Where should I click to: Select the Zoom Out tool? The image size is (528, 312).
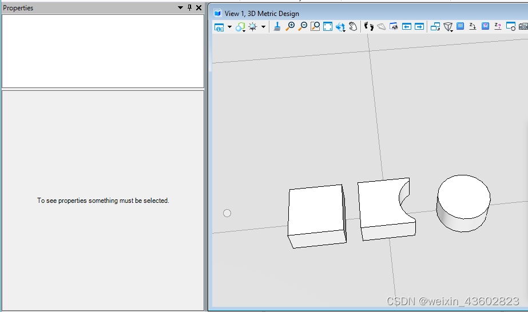pos(303,26)
